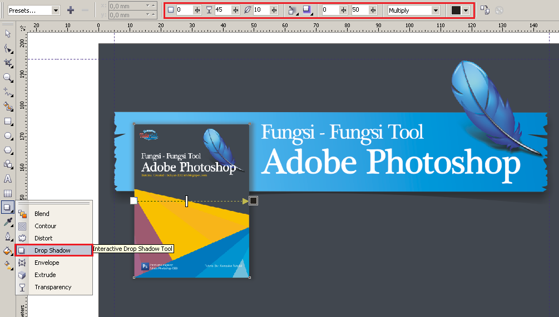Select the Ellipse tool

tap(8, 136)
